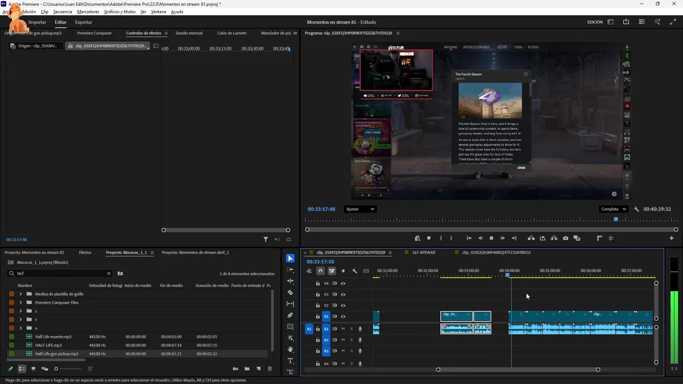Open Controles de efectos panel menu

(x=166, y=33)
